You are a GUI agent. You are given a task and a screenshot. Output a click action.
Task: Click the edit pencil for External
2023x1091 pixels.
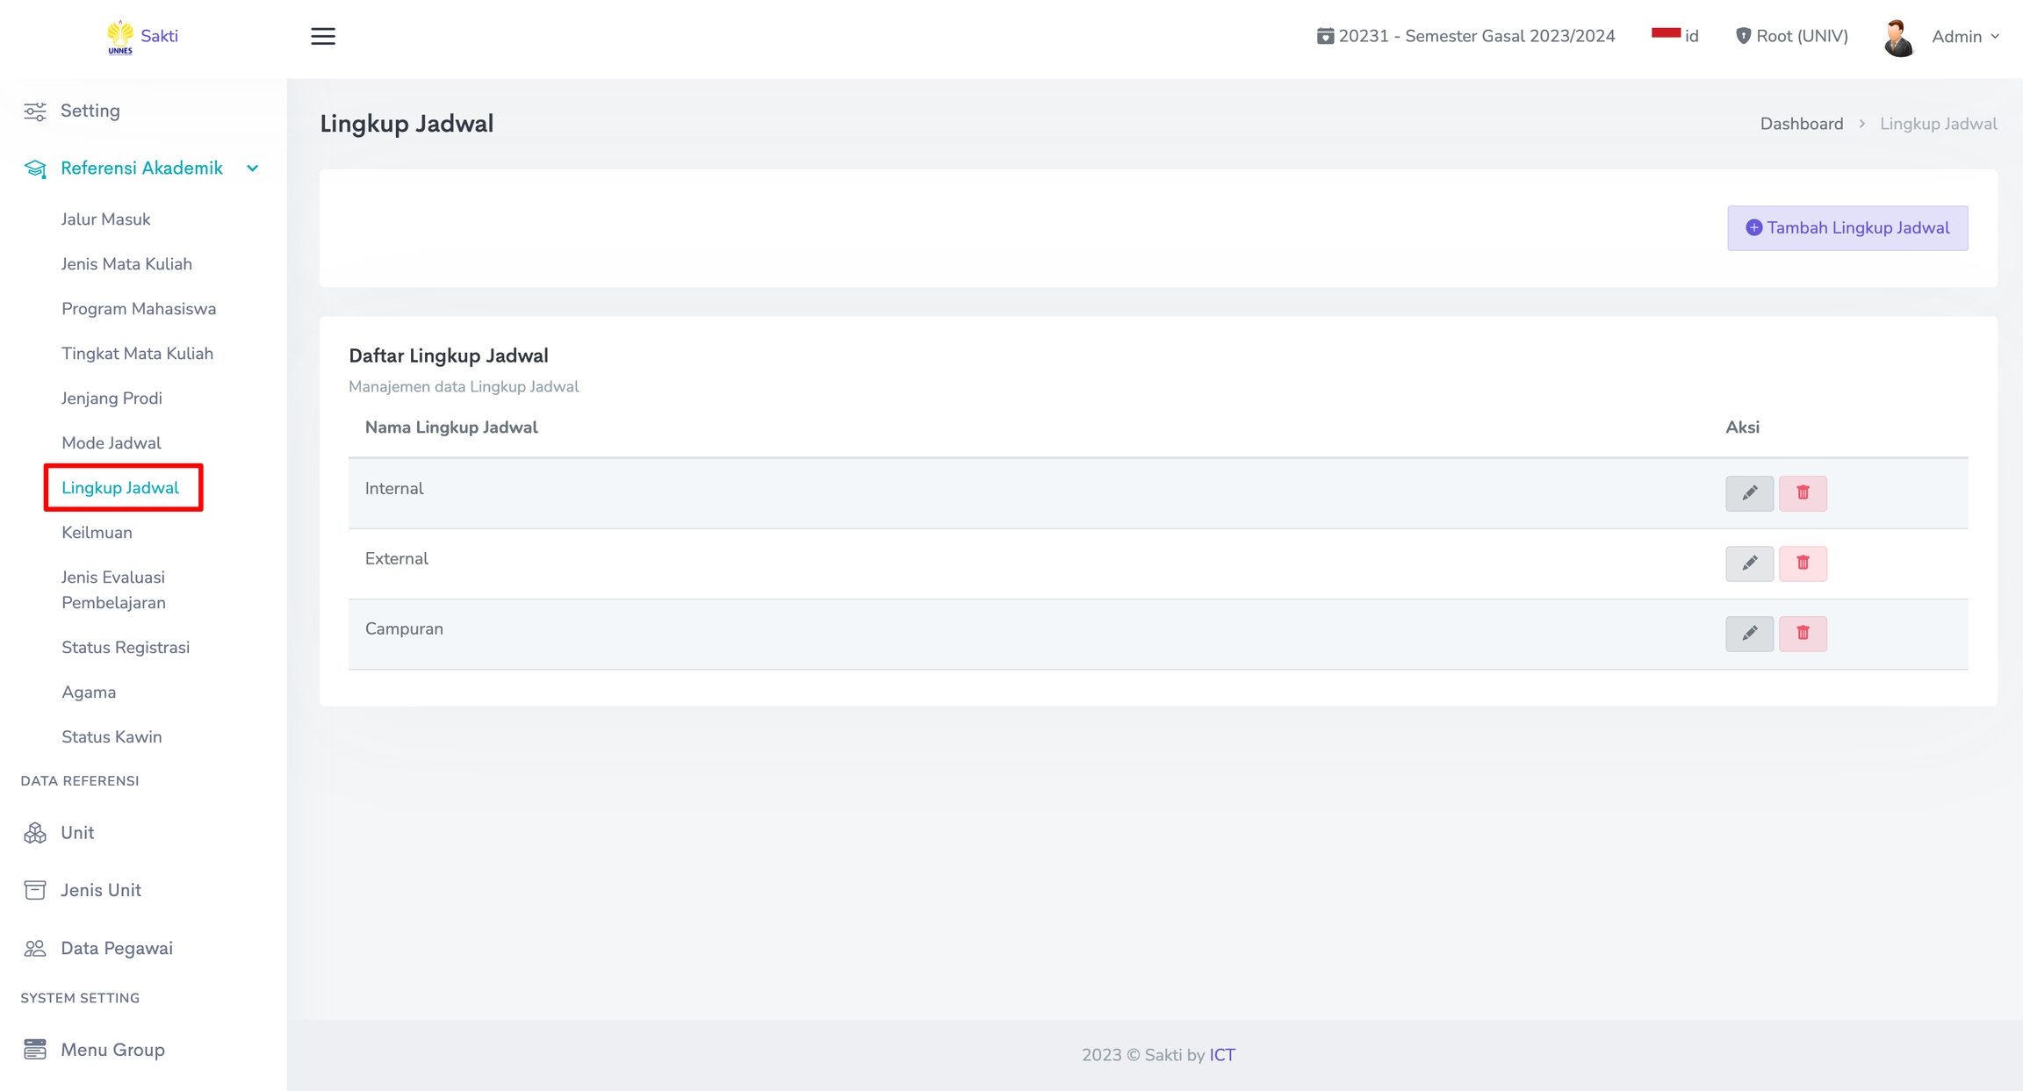click(x=1749, y=563)
